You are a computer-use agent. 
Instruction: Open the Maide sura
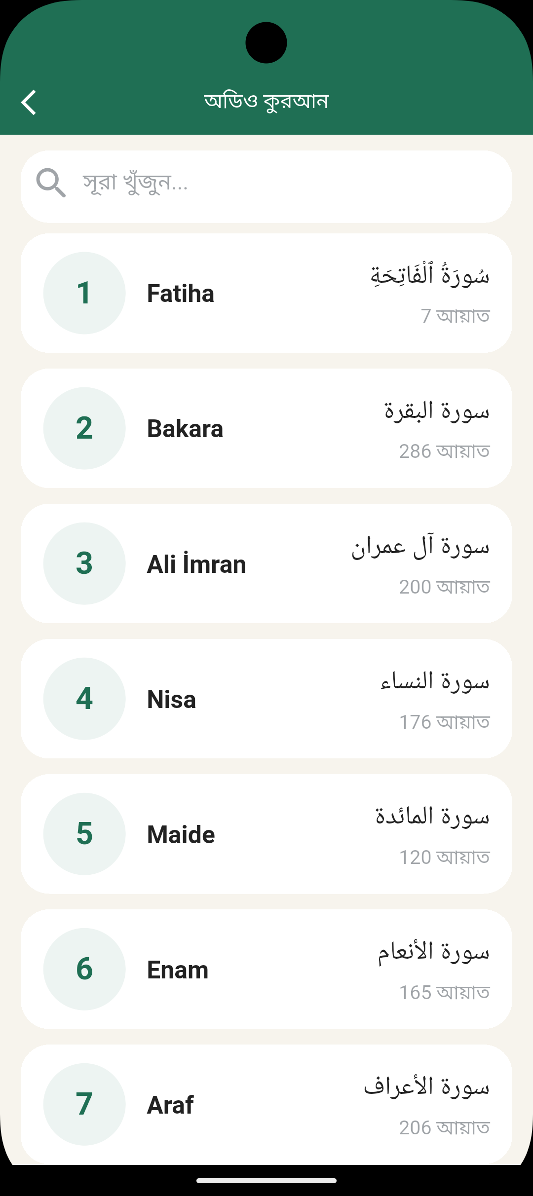266,834
